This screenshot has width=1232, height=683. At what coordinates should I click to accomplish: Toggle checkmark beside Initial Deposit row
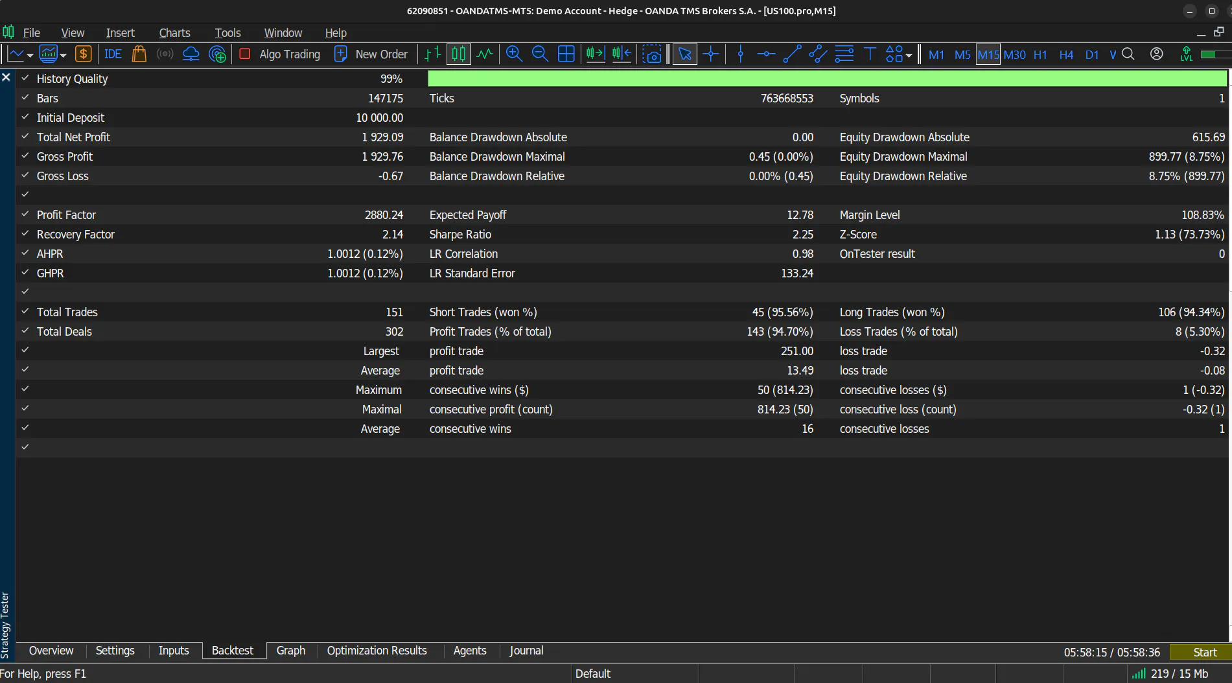(25, 117)
